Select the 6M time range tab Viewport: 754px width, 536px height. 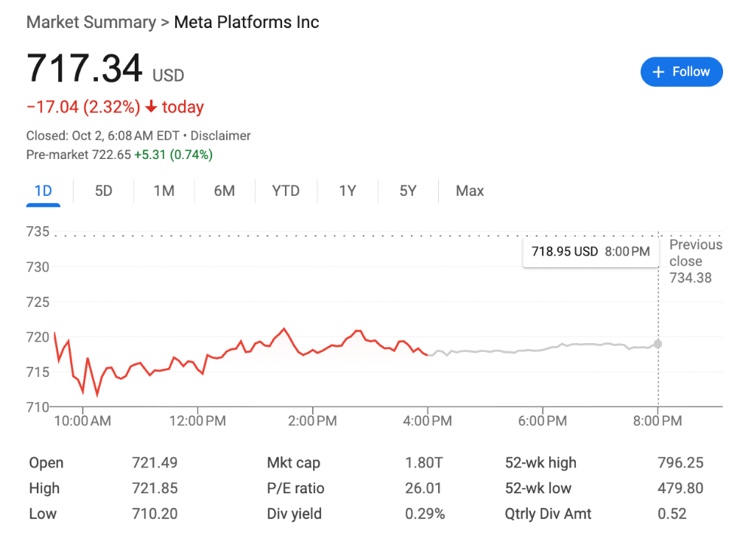224,191
